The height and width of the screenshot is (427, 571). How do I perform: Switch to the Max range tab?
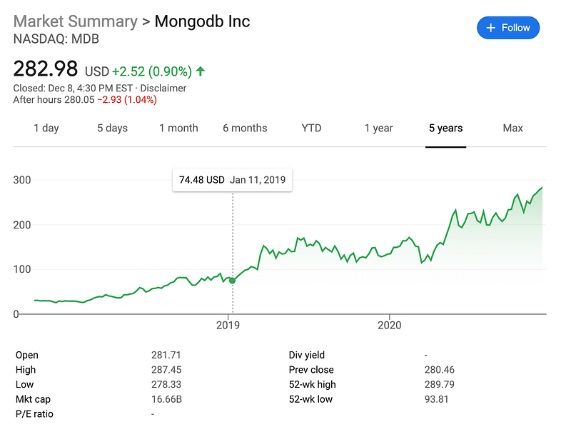(x=512, y=129)
